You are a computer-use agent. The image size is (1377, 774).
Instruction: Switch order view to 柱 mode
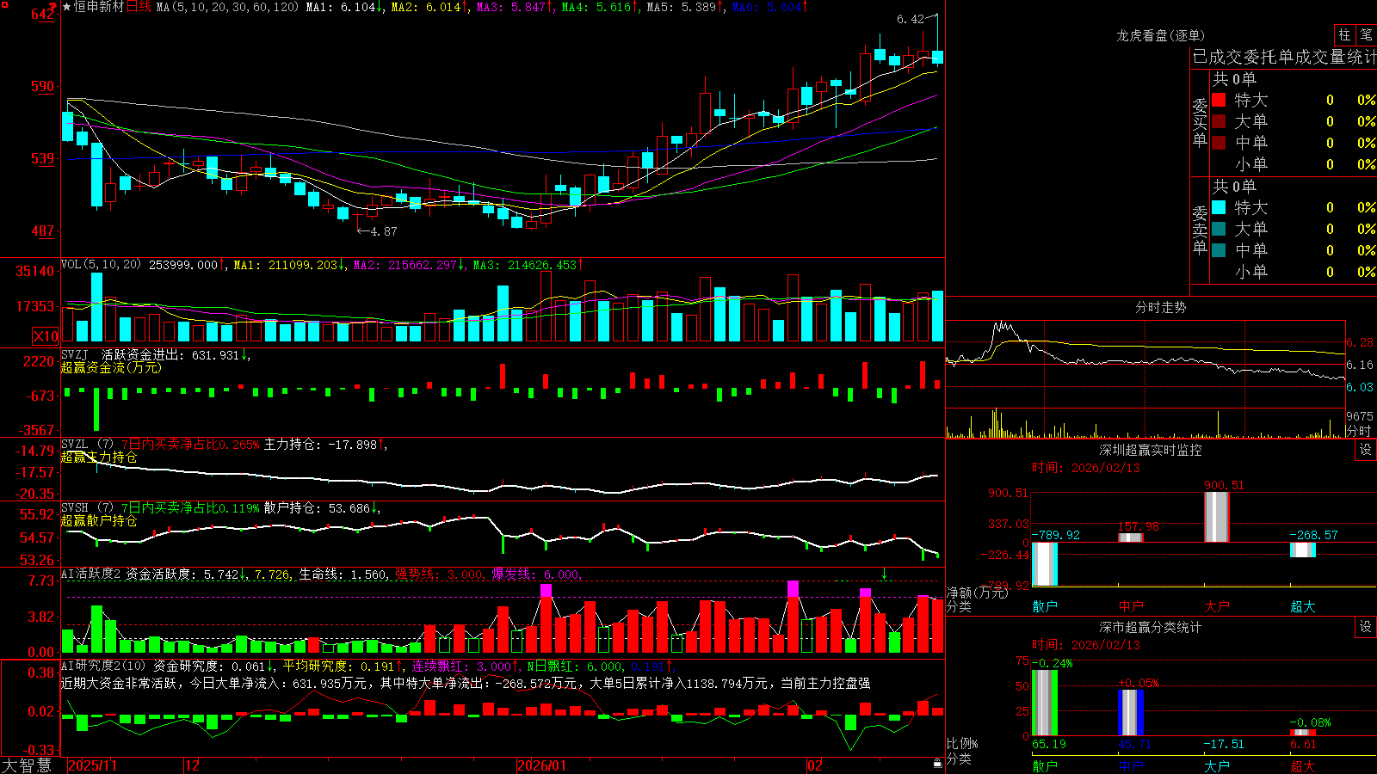(1344, 34)
